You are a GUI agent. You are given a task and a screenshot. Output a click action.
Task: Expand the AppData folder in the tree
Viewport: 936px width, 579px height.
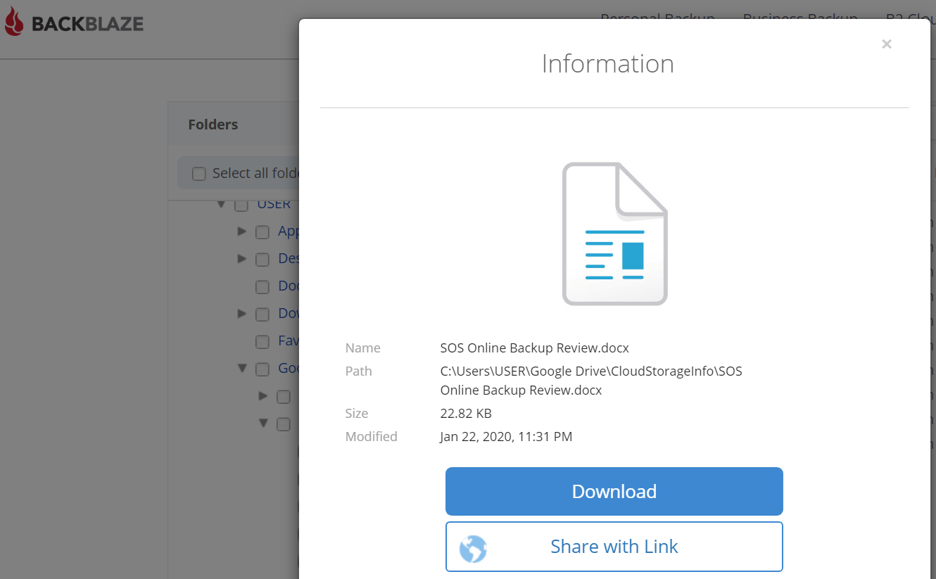241,231
